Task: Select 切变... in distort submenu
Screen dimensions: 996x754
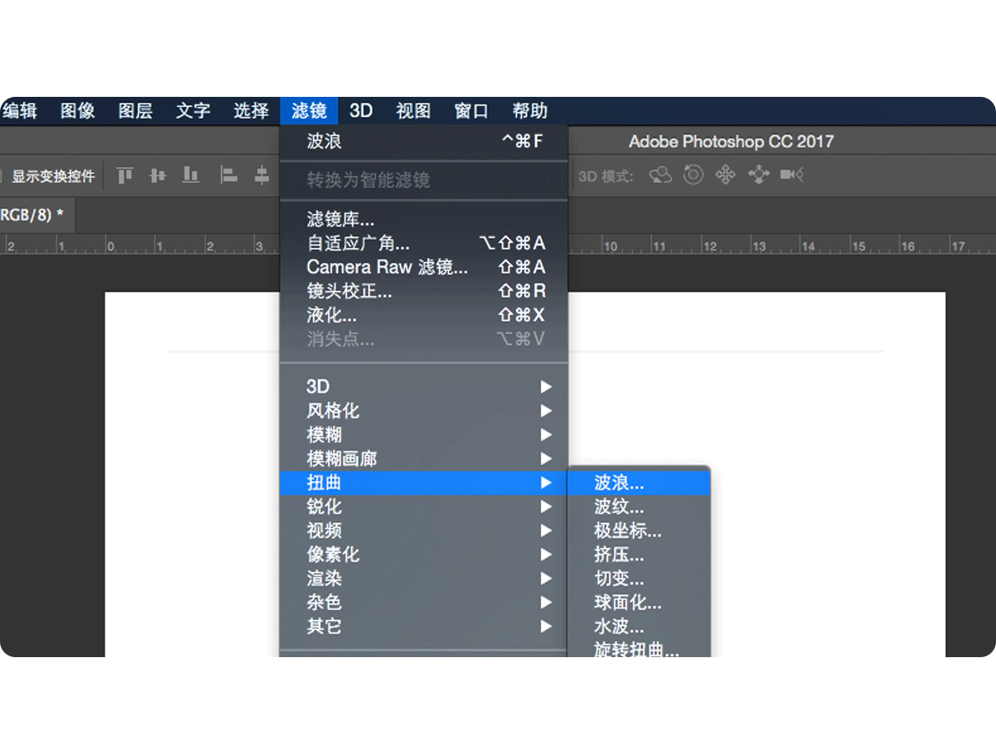Action: coord(638,578)
